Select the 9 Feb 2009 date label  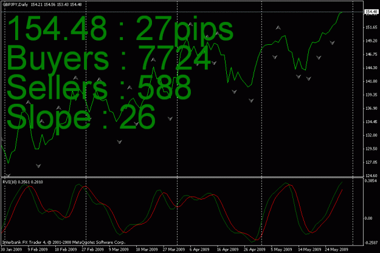38,249
